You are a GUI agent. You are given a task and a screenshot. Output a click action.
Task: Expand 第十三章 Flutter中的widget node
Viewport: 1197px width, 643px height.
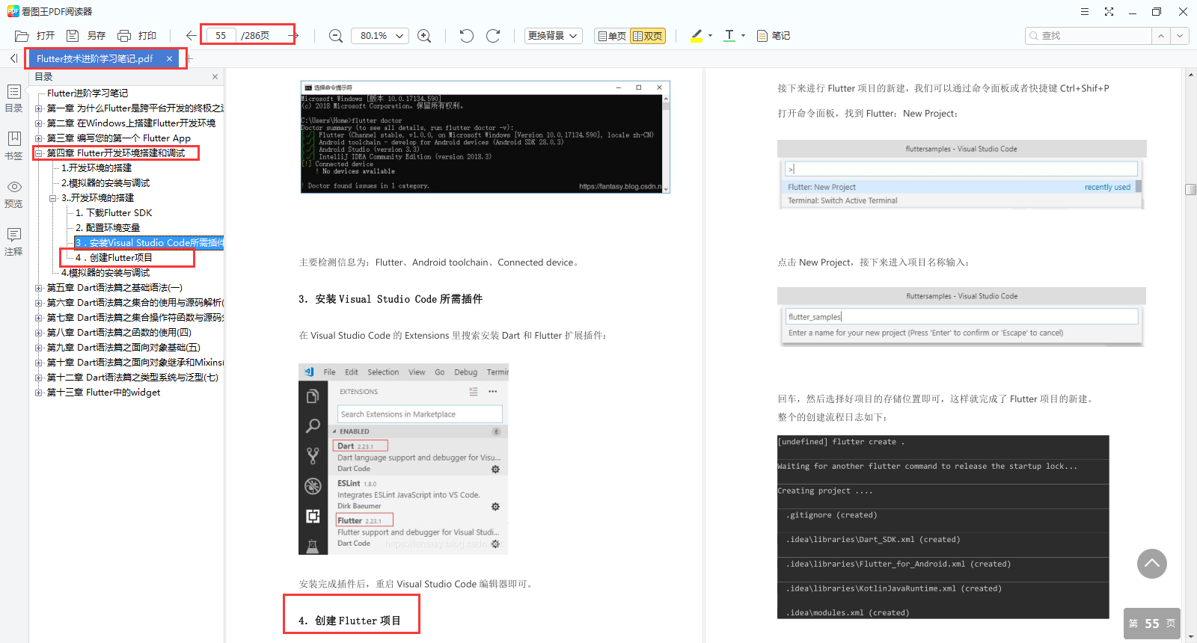(39, 393)
